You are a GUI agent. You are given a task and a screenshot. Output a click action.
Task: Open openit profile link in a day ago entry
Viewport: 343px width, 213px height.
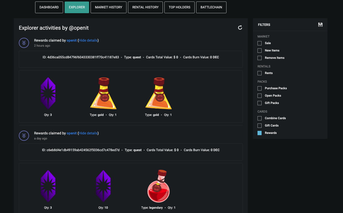click(x=72, y=133)
